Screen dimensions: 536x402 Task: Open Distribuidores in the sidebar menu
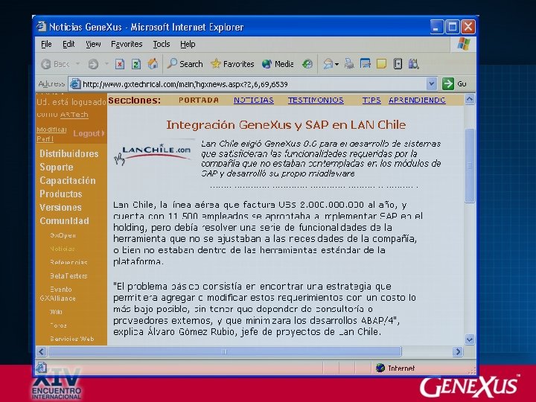coord(69,153)
